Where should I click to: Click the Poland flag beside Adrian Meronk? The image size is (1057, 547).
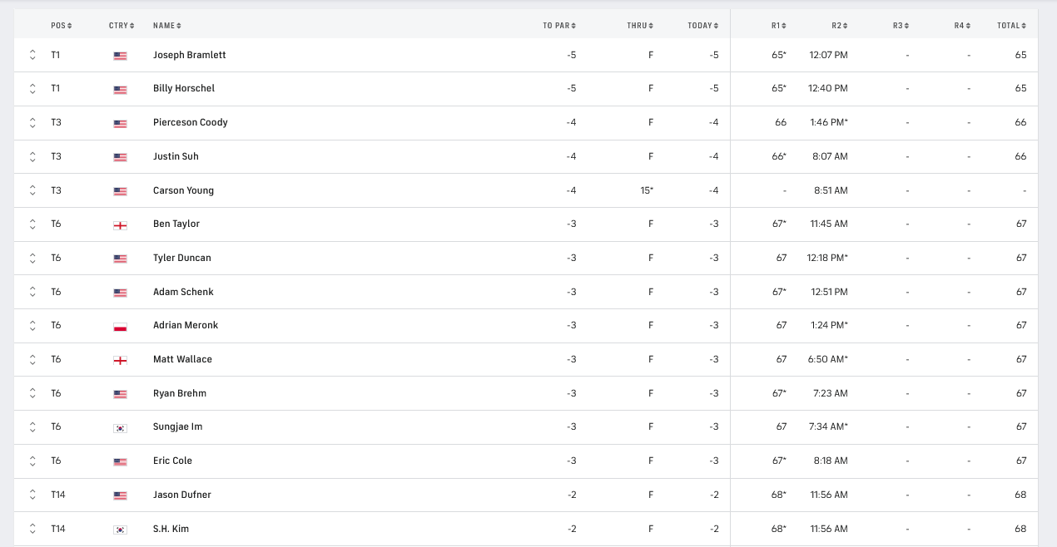(x=120, y=326)
